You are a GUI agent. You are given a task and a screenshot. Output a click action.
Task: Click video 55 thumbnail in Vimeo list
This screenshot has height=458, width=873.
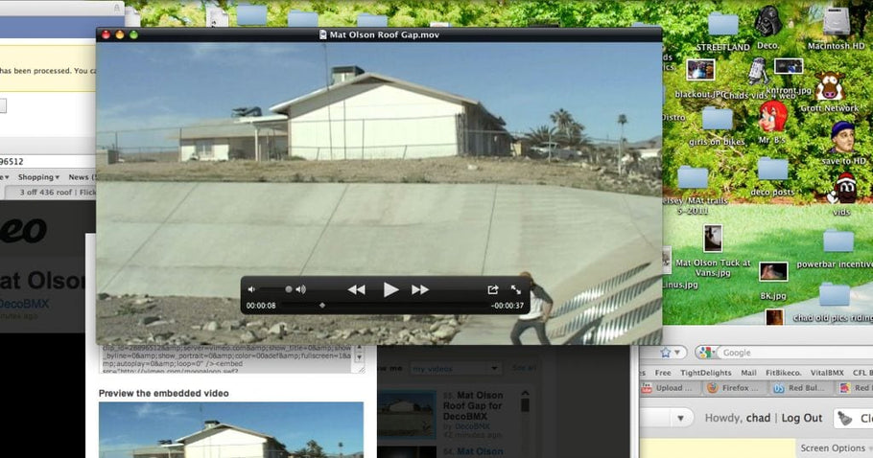(x=407, y=414)
